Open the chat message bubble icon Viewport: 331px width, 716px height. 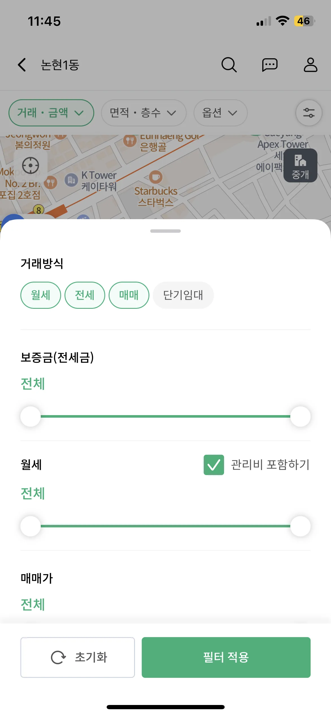270,65
